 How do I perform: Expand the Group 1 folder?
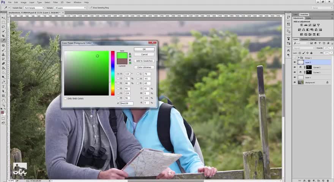pos(298,58)
